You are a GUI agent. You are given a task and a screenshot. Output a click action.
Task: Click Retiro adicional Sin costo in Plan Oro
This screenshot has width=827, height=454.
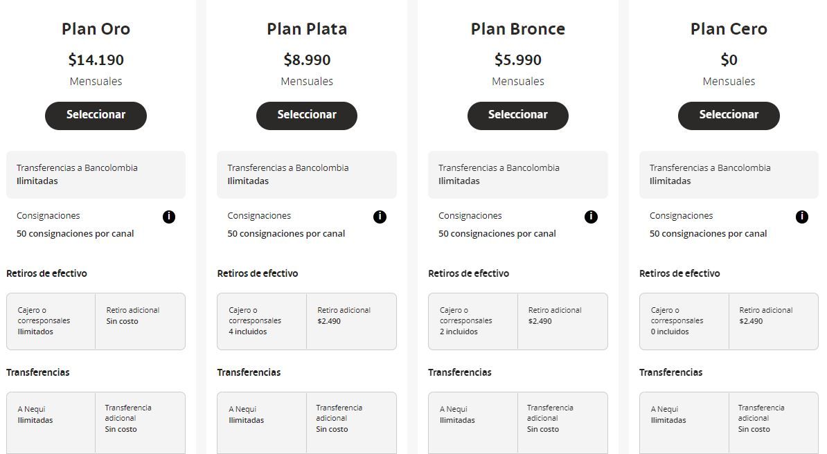[141, 321]
